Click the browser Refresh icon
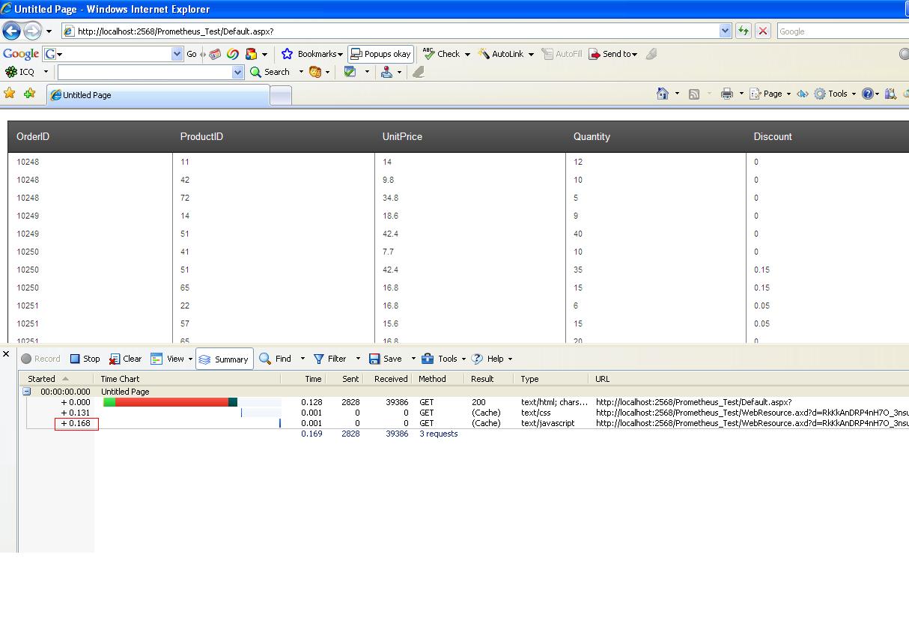Screen dimensions: 909x635 click(743, 31)
